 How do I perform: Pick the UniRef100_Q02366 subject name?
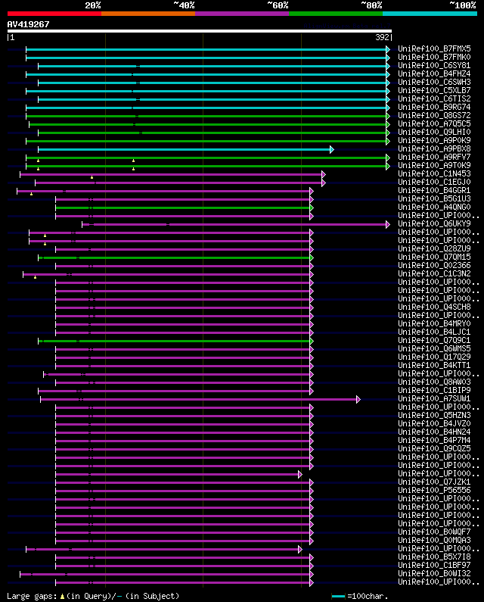[434, 266]
